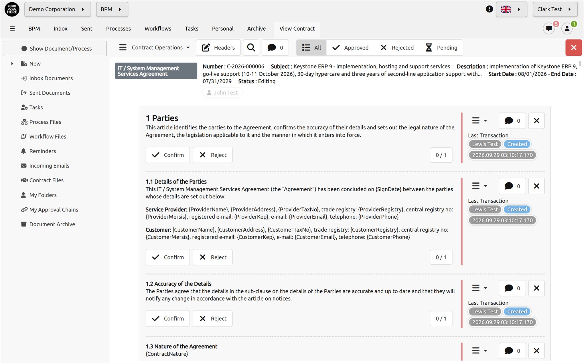
Task: Toggle Show Document/Process
Action: coord(55,49)
